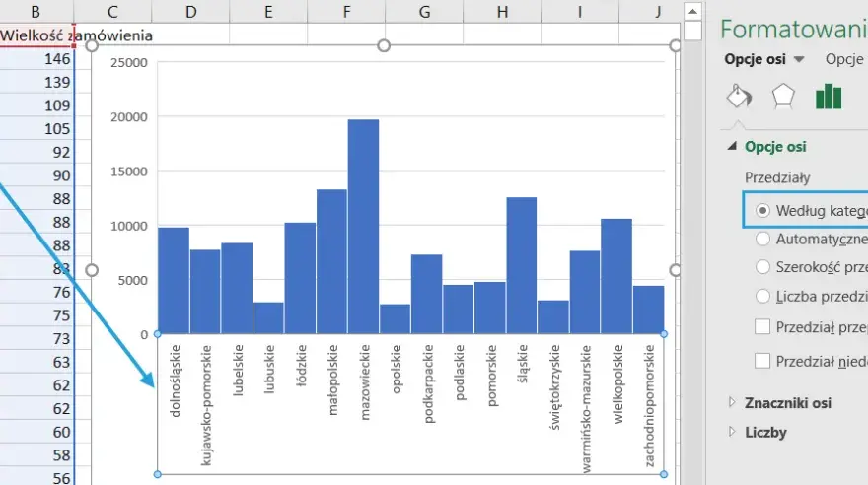The height and width of the screenshot is (485, 868).
Task: Click the 15000 vertical axis value
Action: tap(129, 172)
